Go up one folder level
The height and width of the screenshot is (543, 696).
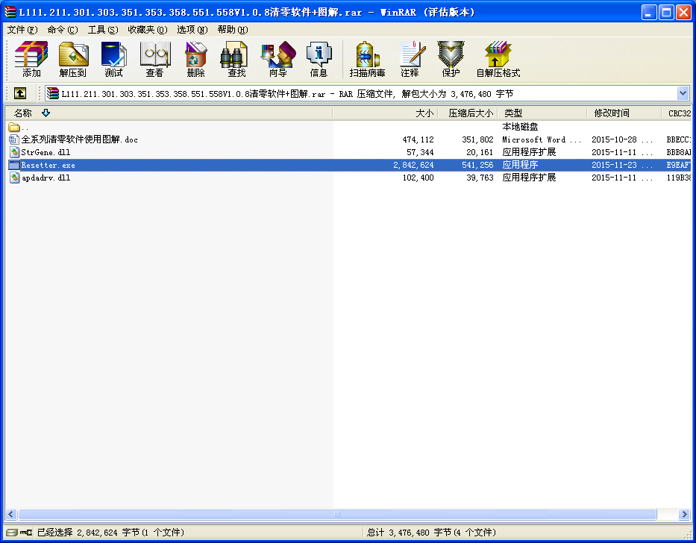coord(20,93)
